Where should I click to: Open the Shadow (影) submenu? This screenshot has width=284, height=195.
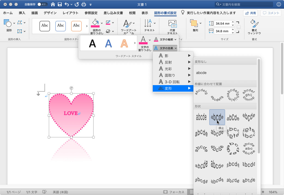[x=173, y=55]
